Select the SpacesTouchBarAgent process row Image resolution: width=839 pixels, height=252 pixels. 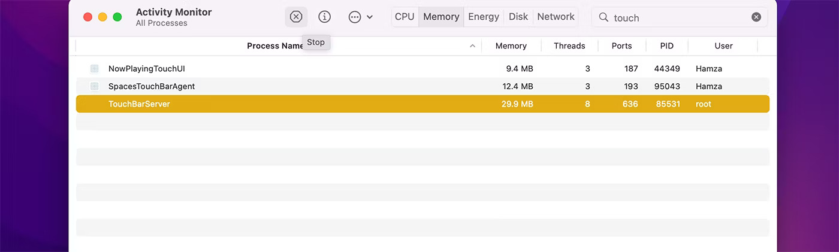422,86
